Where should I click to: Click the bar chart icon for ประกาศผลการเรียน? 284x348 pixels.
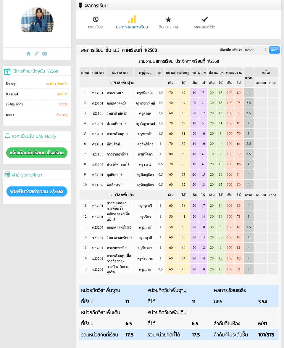(x=132, y=20)
